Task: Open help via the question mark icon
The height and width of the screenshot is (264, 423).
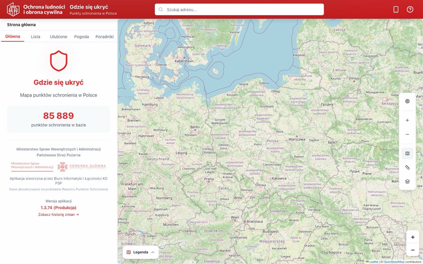Action: pos(410,10)
